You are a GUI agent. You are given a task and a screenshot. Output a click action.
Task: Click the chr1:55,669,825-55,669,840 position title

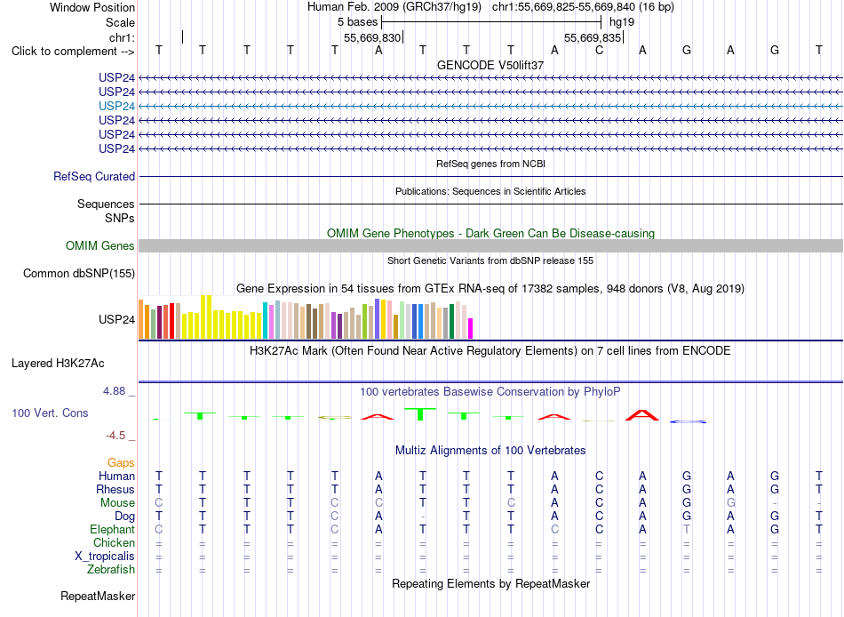click(583, 7)
